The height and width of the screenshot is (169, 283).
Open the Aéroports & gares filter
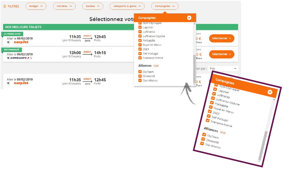(x=127, y=6)
